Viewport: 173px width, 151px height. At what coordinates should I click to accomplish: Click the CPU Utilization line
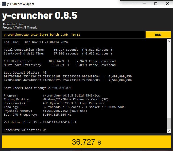[x=60, y=61]
